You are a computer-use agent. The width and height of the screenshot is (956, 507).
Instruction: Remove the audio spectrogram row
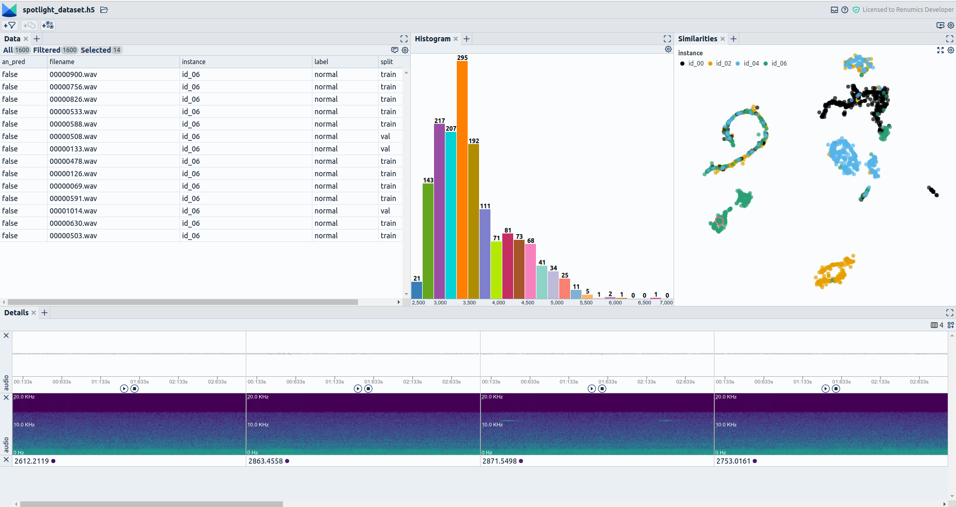(x=6, y=397)
